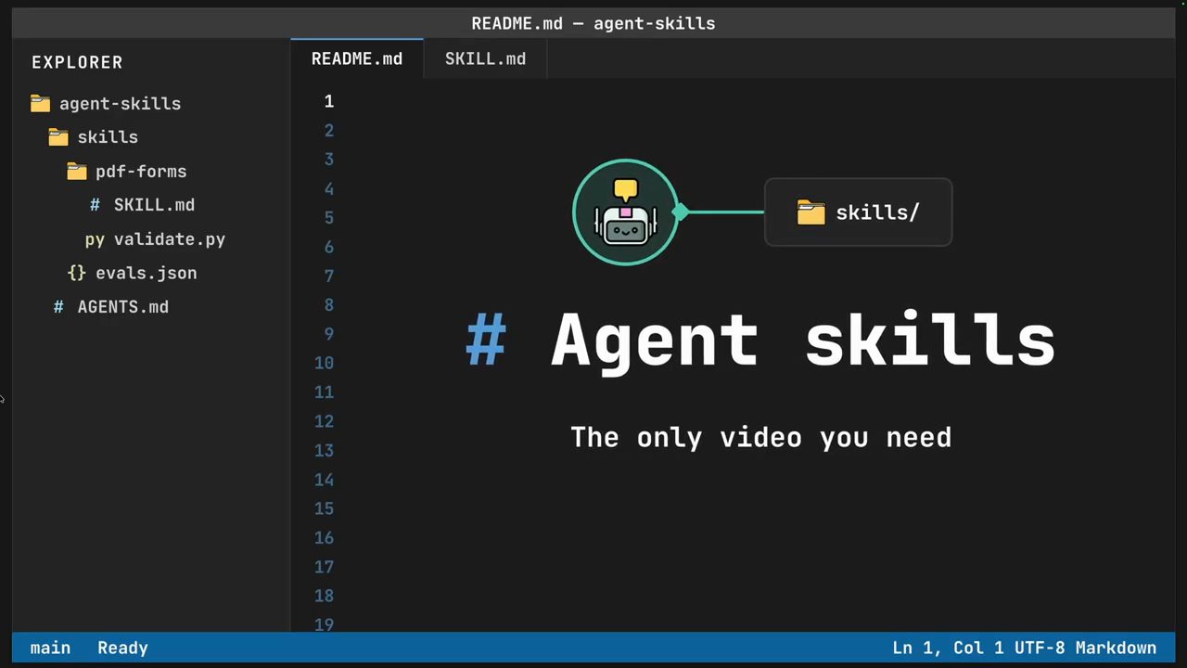Click the window title README.md — agent-skills
Viewport: 1187px width, 668px height.
click(593, 23)
